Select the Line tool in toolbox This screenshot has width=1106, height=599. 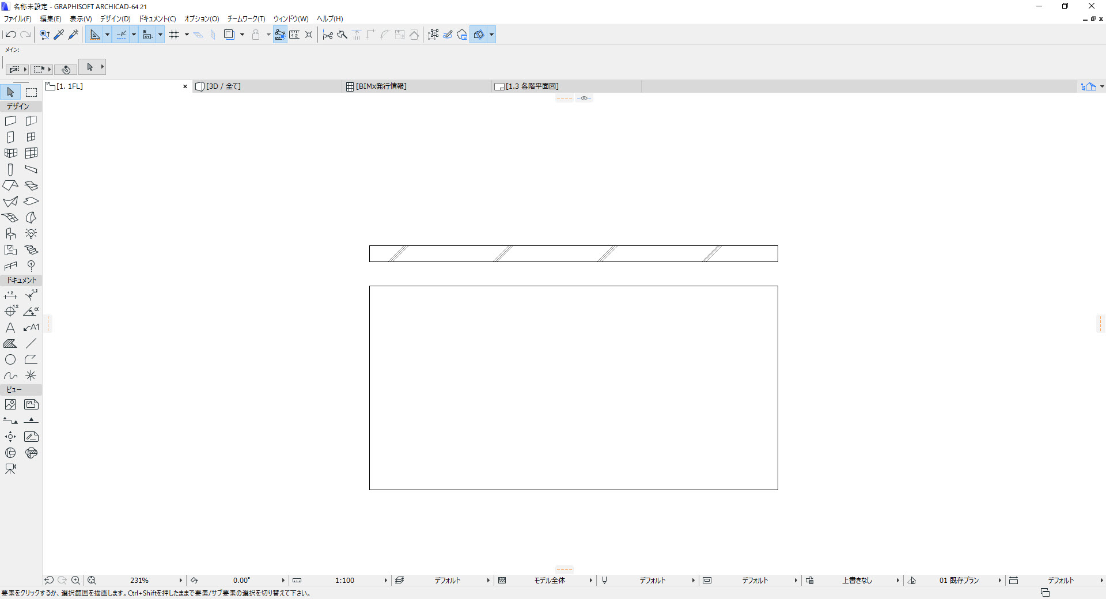(31, 344)
